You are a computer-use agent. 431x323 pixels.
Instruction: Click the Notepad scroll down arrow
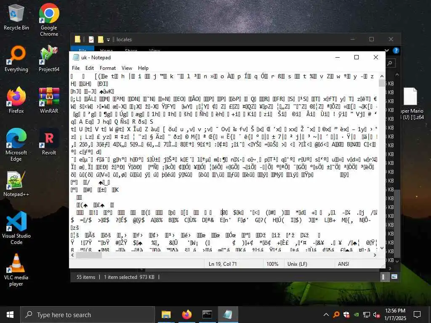tap(382, 248)
